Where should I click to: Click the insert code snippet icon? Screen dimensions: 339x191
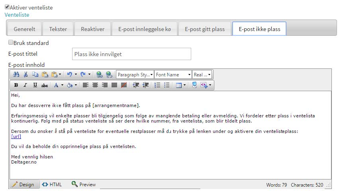click(x=204, y=85)
